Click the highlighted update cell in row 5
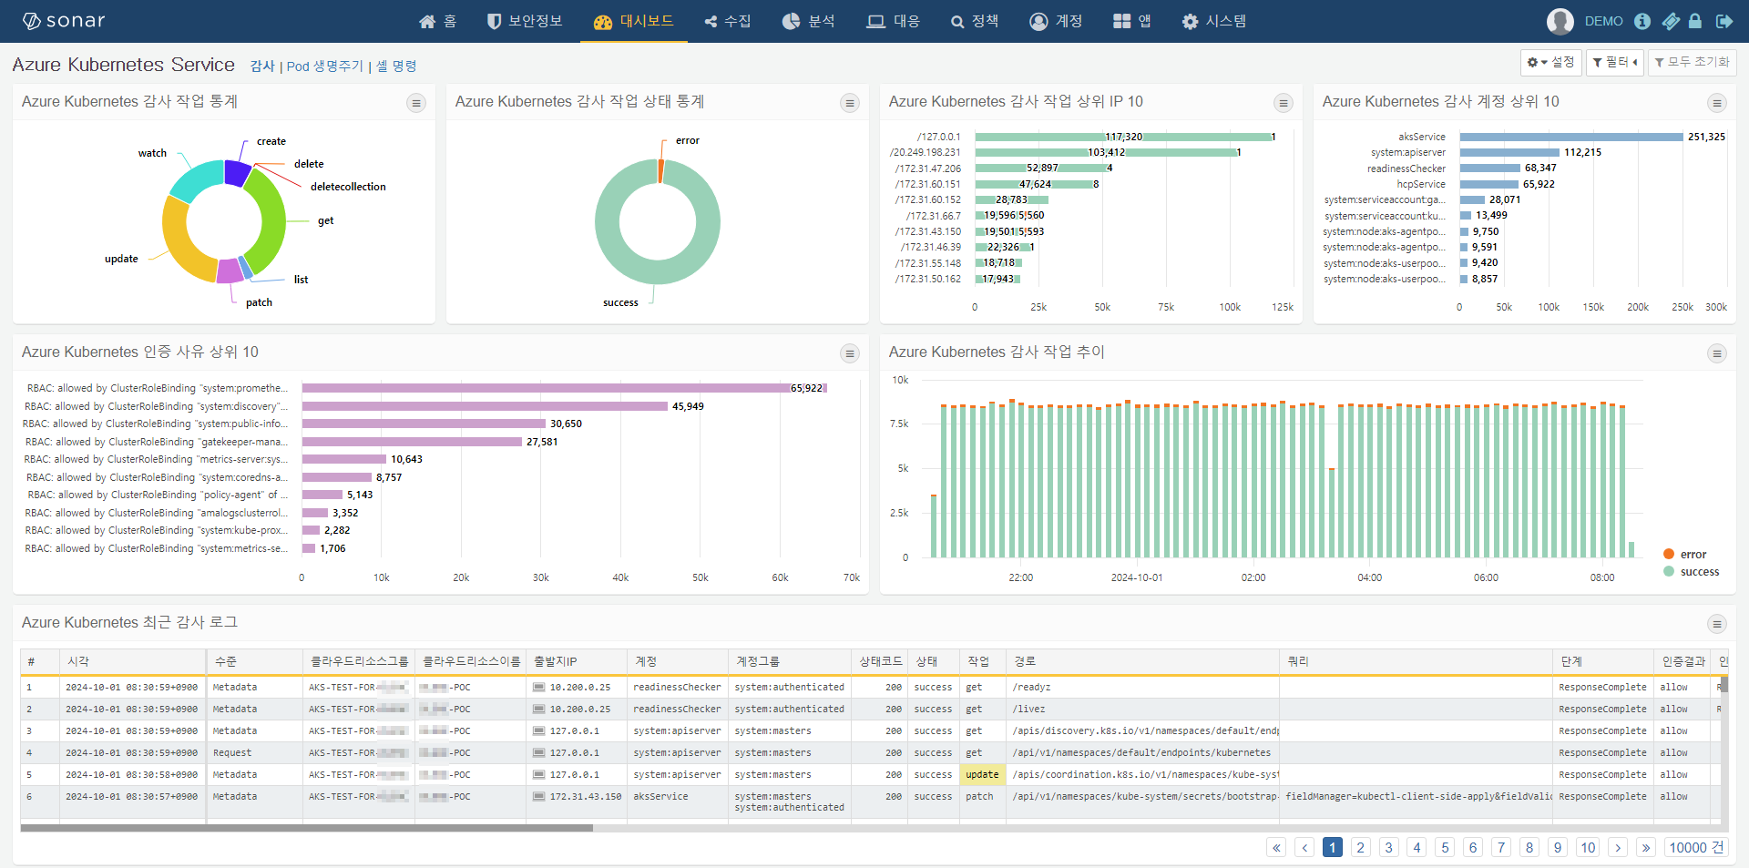1749x868 pixels. click(982, 774)
